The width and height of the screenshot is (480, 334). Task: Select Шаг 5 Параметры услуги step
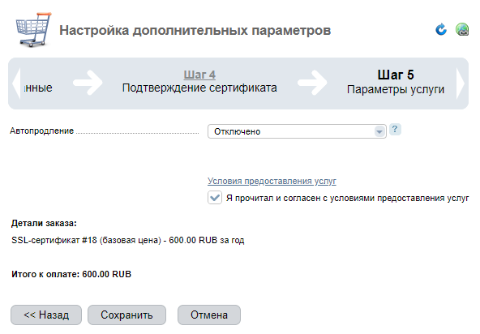click(x=396, y=82)
